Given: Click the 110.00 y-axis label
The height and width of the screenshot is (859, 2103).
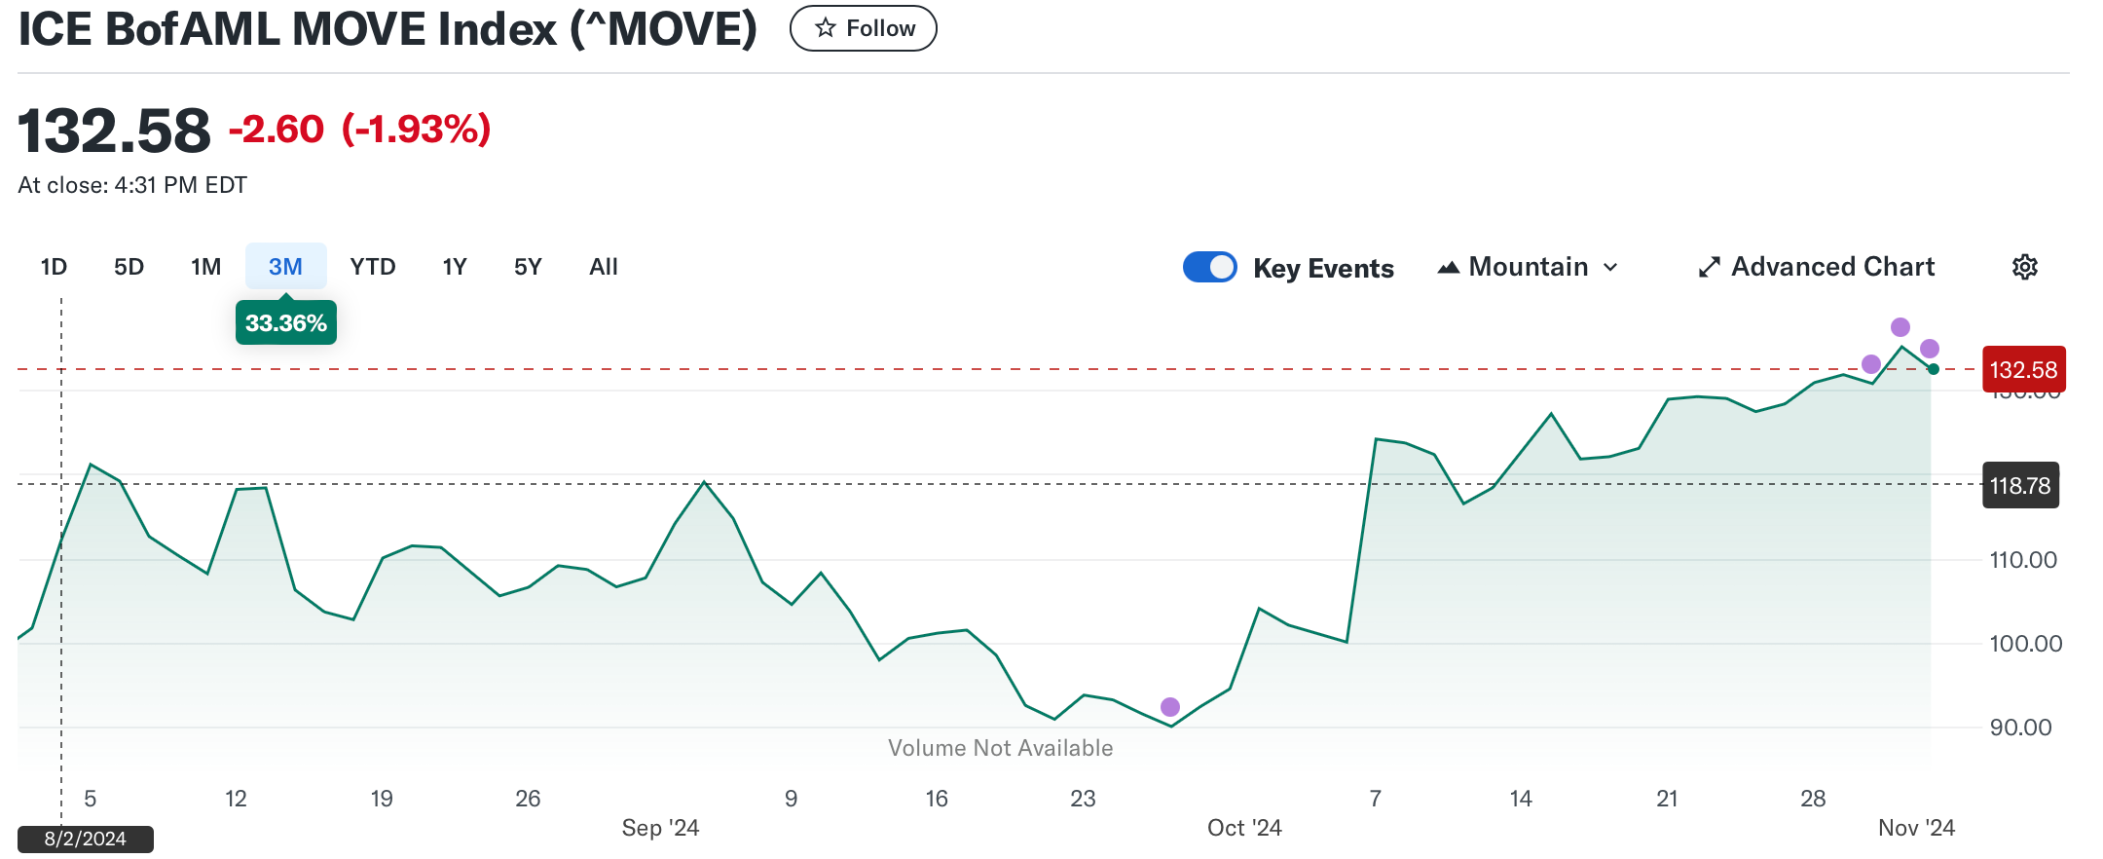Looking at the screenshot, I should click(2023, 560).
